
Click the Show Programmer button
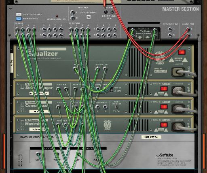point(19,15)
